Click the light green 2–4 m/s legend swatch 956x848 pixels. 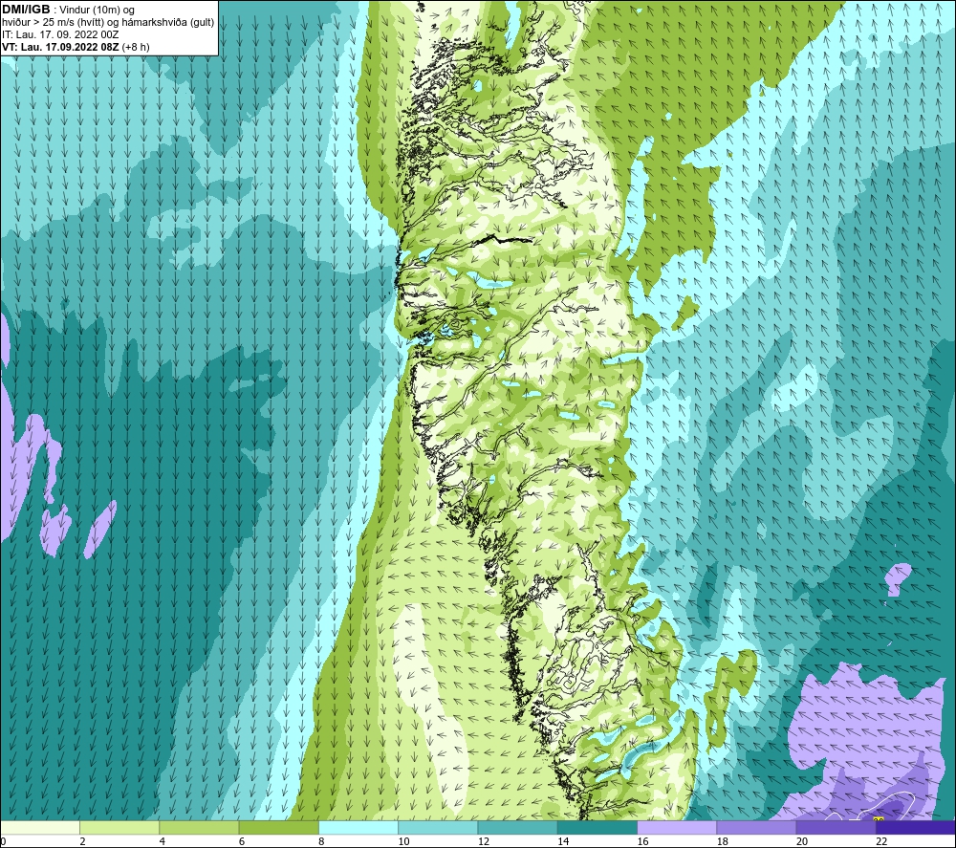119,827
